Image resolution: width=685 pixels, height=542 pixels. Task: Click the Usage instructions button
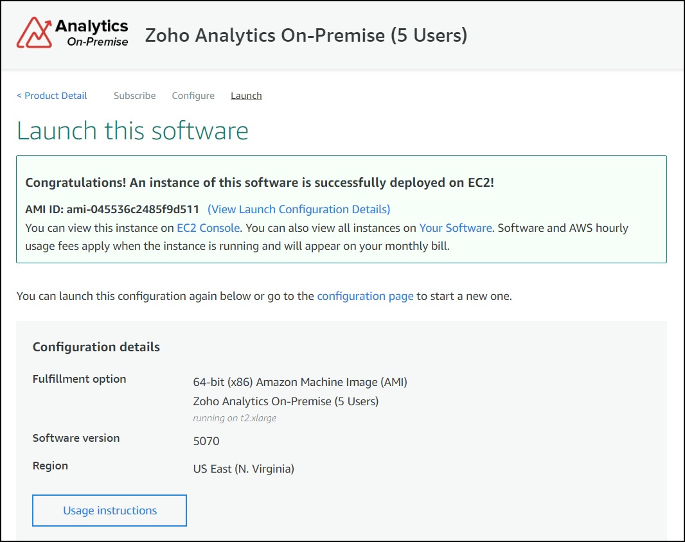pos(109,510)
